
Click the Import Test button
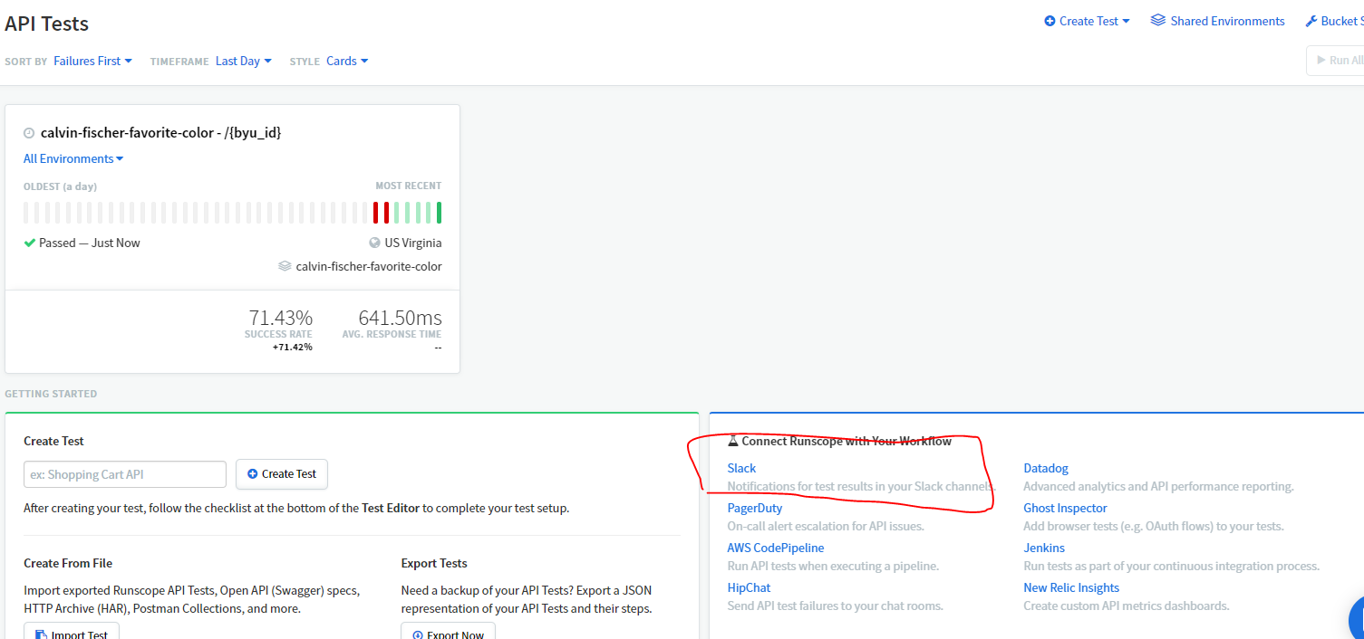tap(71, 633)
